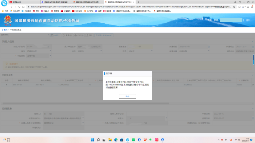Launch WPS Office from the taskbar
This screenshot has height=143, width=255.
pos(145,140)
